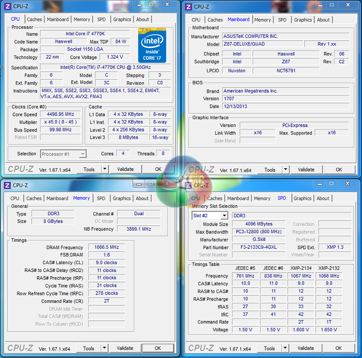
Task: Switch to Mainboard tab in the CPU window
Action: 58,20
